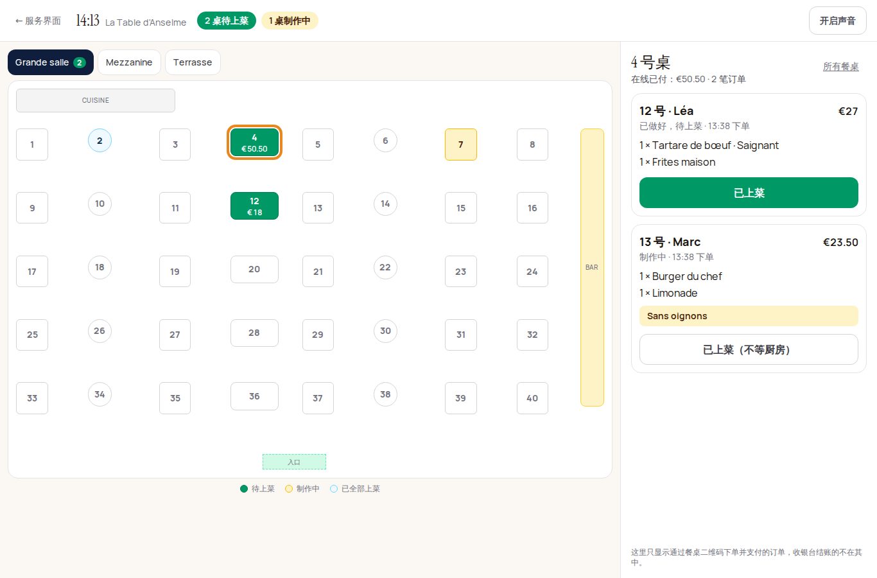
Task: Click the 1 桌制作中 status pill
Action: [x=290, y=21]
